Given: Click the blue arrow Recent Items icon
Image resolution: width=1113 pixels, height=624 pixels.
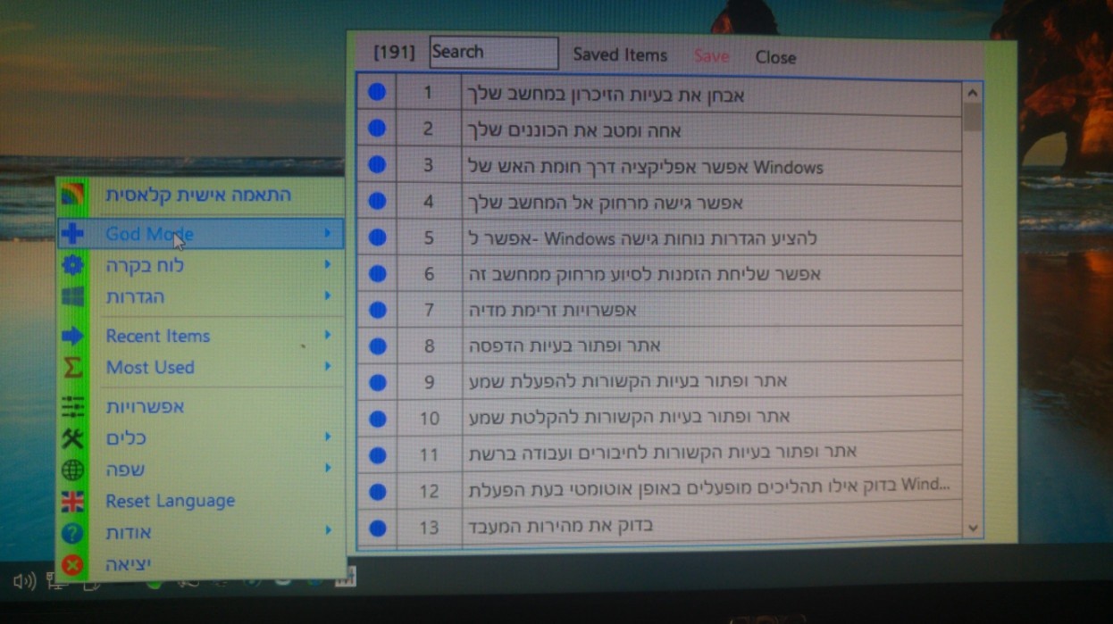Looking at the screenshot, I should pyautogui.click(x=72, y=336).
